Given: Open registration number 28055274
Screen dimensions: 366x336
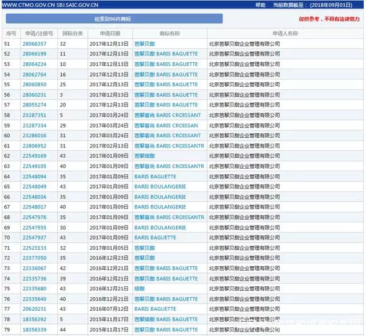Looking at the screenshot, I should pos(34,105).
